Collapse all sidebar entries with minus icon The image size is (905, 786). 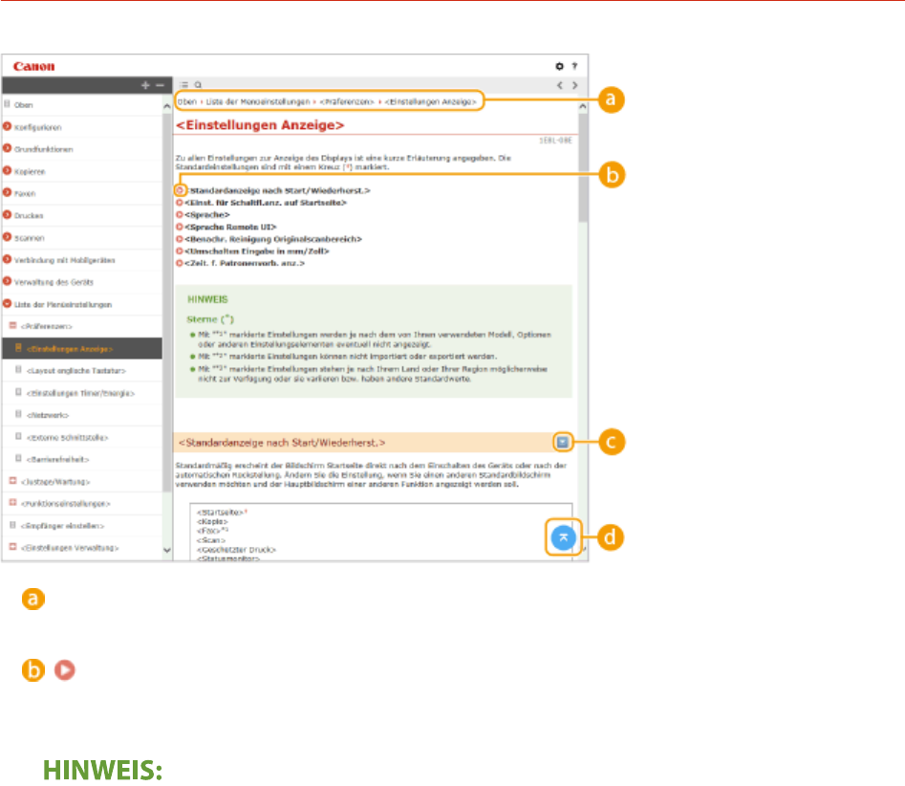pos(160,85)
